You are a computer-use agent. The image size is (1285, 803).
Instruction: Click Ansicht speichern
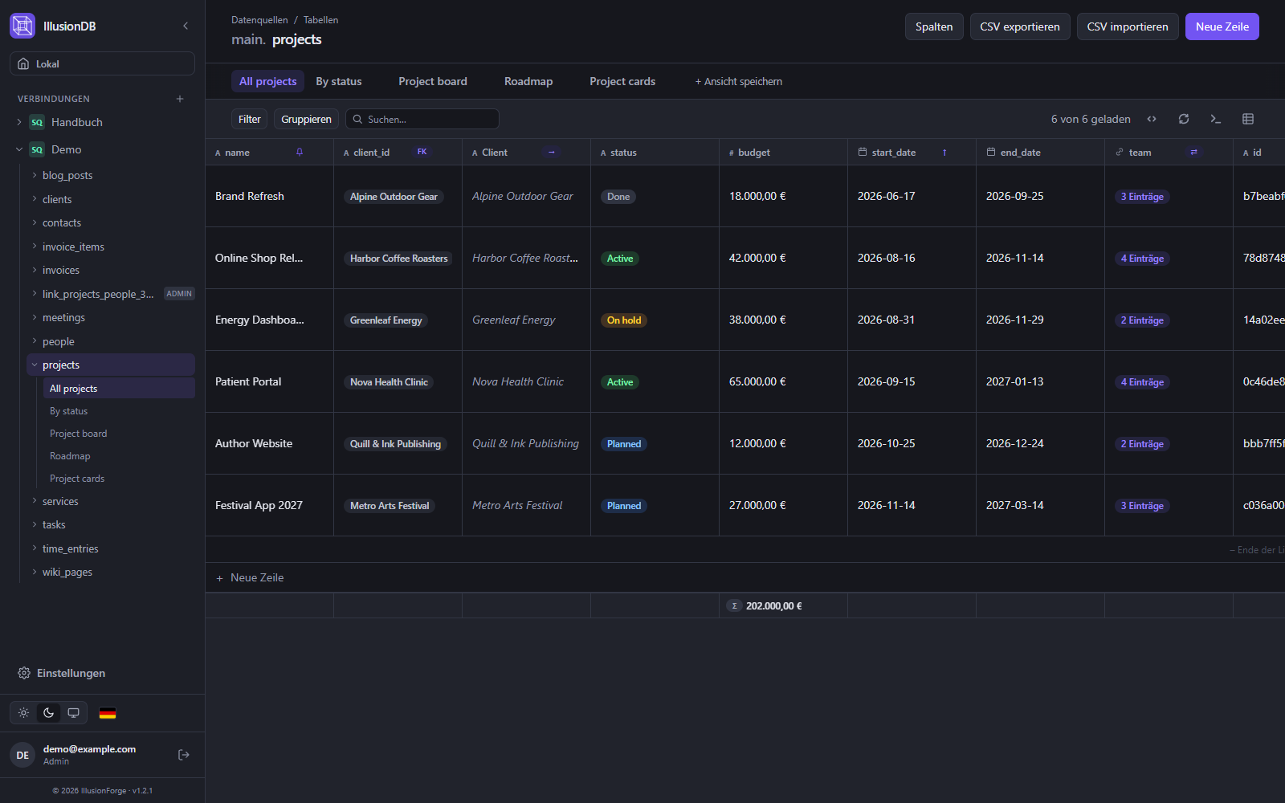coord(739,81)
